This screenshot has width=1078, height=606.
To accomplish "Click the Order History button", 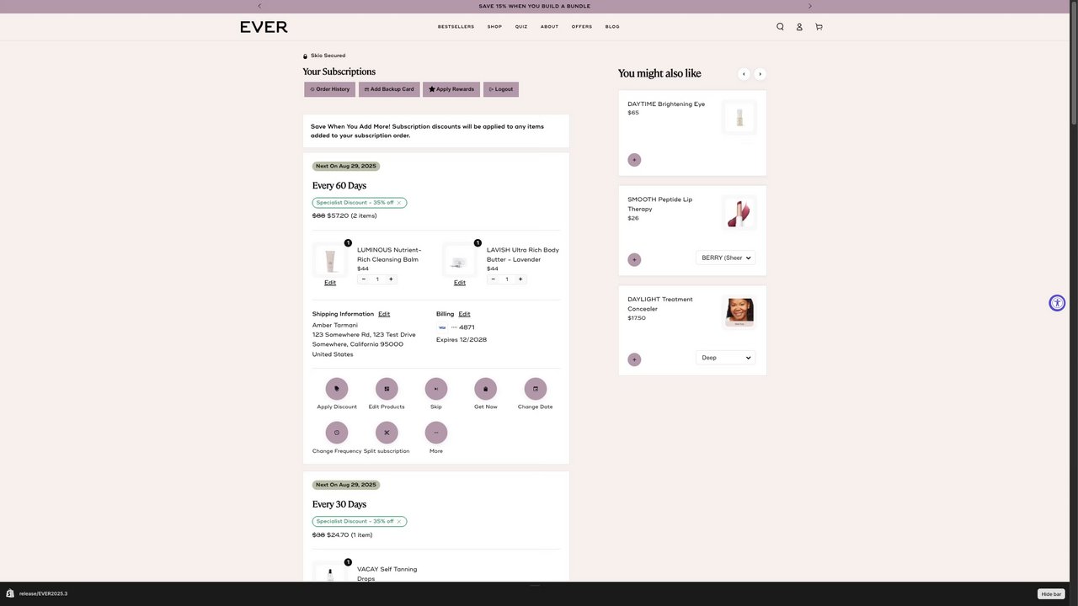I will pyautogui.click(x=329, y=89).
